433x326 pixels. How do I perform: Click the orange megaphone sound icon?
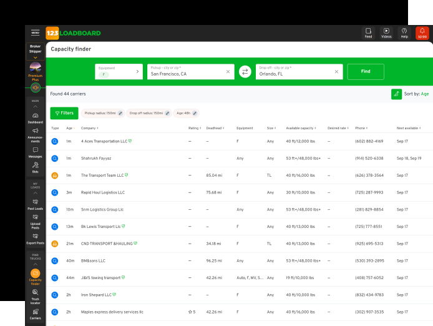(x=36, y=87)
